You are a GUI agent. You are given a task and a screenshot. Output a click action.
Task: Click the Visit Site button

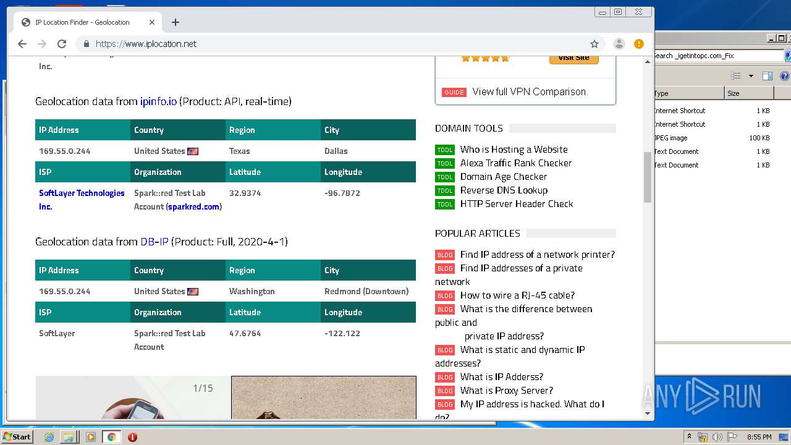click(574, 58)
